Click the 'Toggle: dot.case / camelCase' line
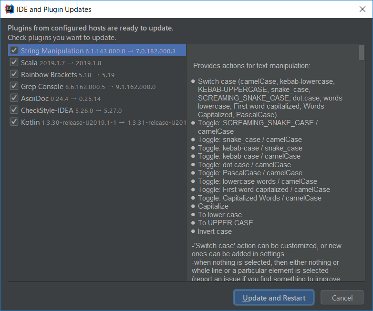The height and width of the screenshot is (311, 373). point(244,165)
